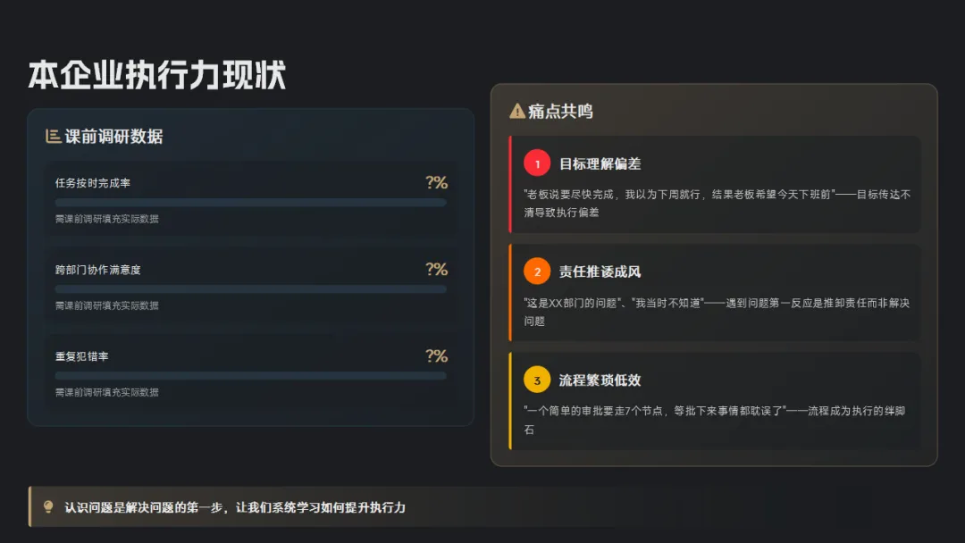The image size is (965, 543).
Task: Select the 目标理解偏差 heading
Action: click(x=600, y=163)
